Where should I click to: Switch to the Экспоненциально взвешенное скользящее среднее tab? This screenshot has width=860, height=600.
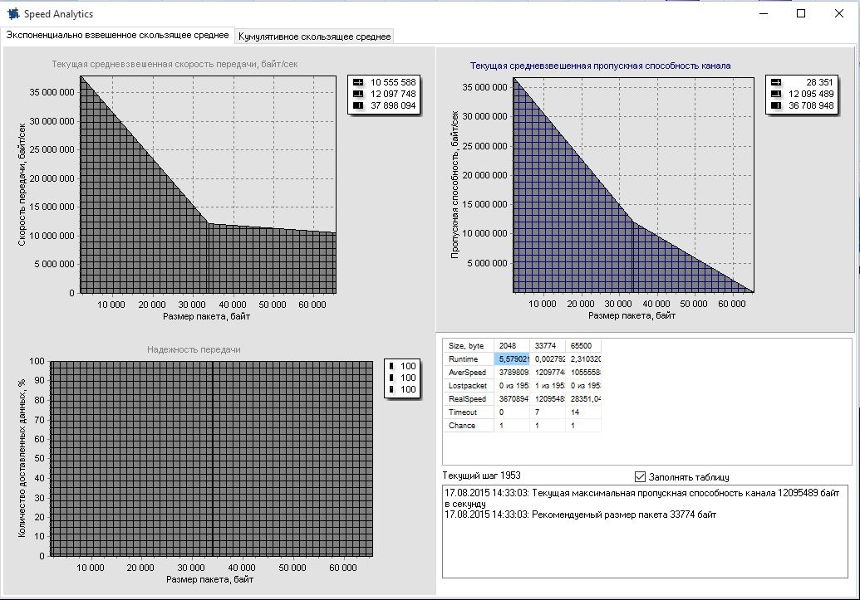117,35
